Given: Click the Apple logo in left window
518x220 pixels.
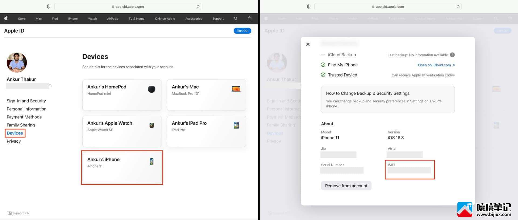Looking at the screenshot, I should pos(6,19).
